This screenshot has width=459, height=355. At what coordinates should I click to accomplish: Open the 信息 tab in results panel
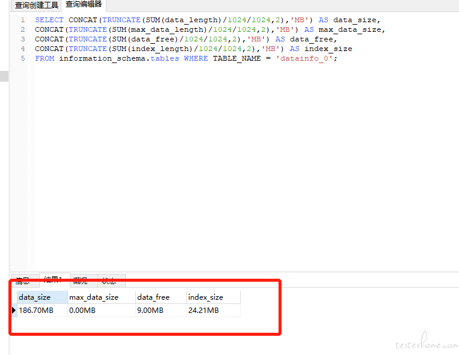coord(23,281)
